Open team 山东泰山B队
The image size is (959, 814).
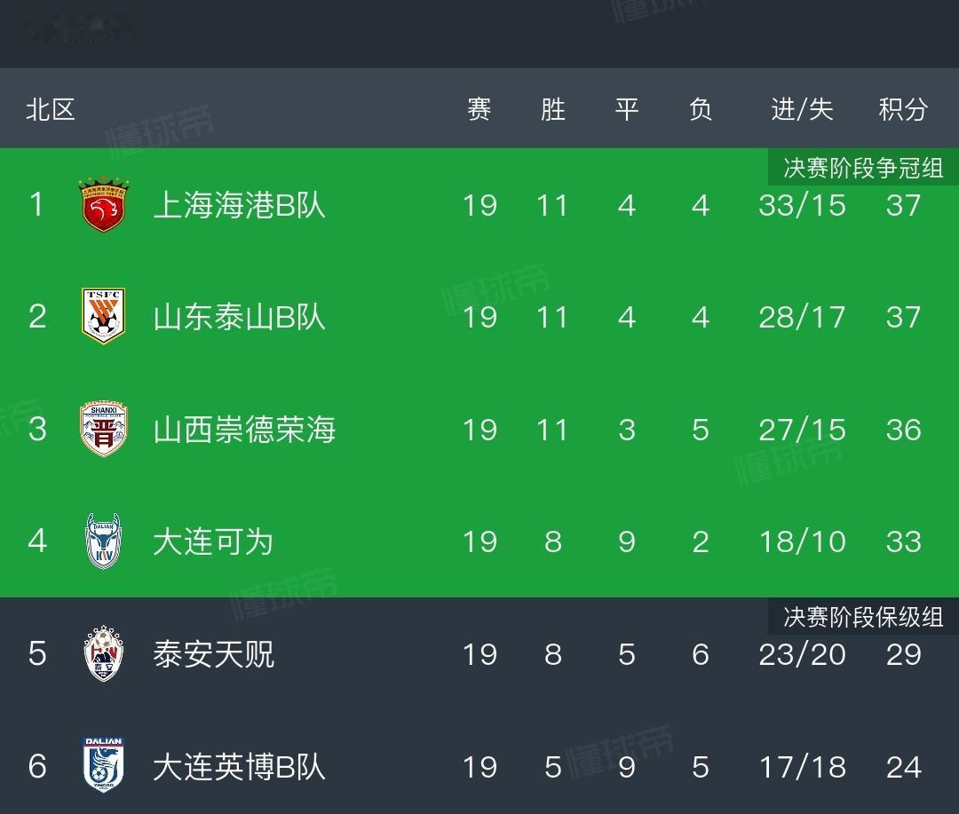coord(239,317)
